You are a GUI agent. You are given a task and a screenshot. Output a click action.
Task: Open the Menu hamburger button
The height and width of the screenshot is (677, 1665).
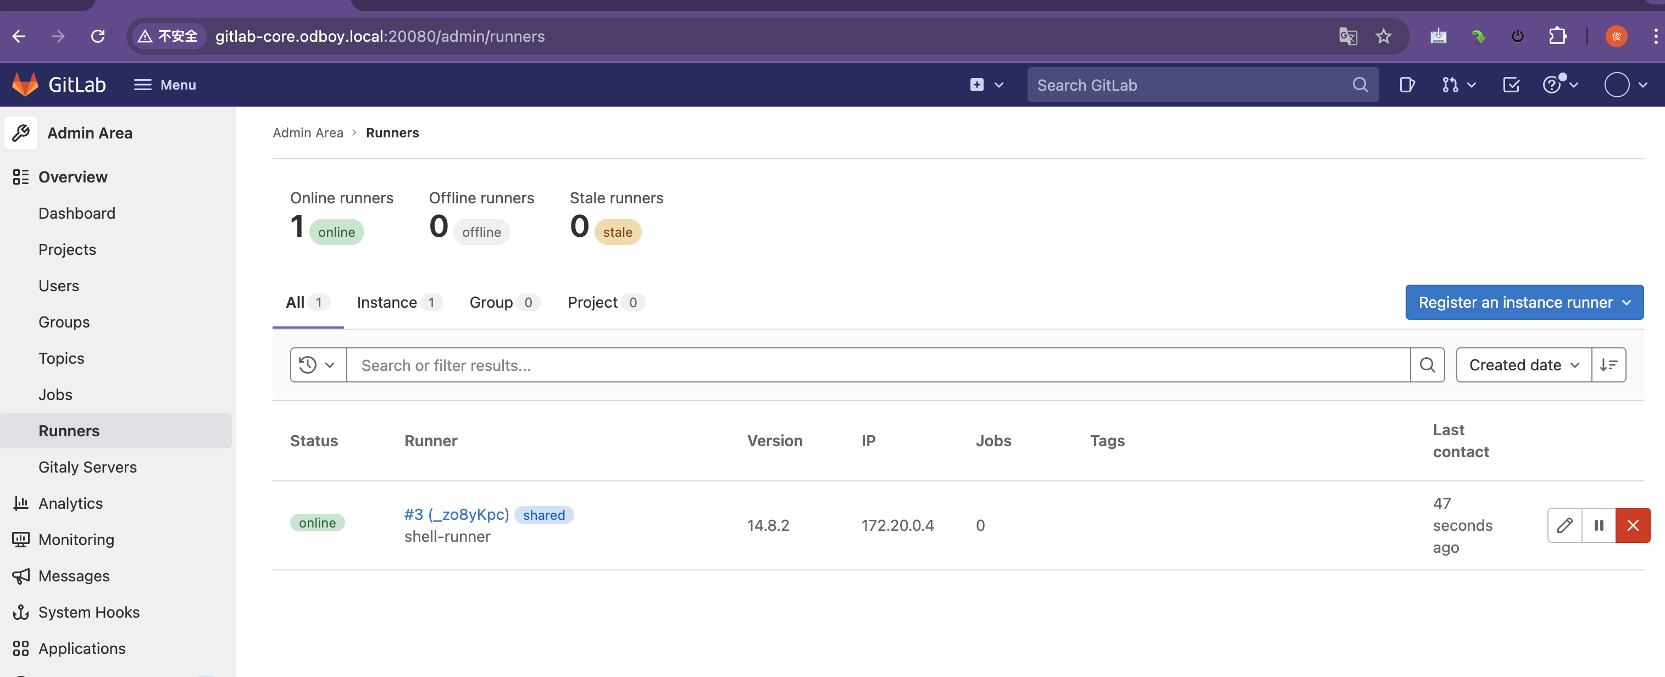point(165,85)
